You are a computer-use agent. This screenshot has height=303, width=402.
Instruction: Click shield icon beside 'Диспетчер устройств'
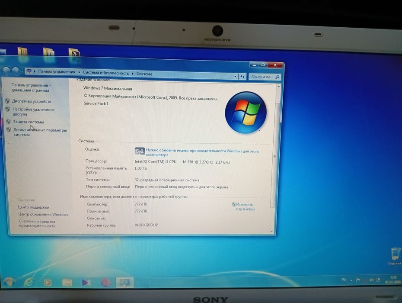point(7,101)
